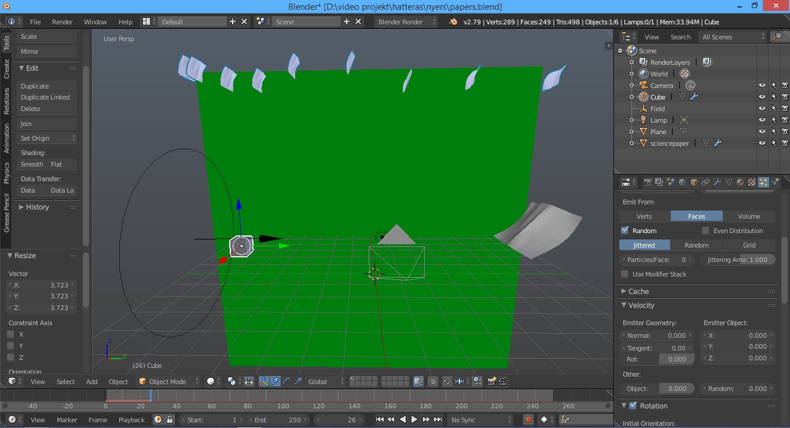Toggle visibility eye of sciencepaper object

coord(762,143)
